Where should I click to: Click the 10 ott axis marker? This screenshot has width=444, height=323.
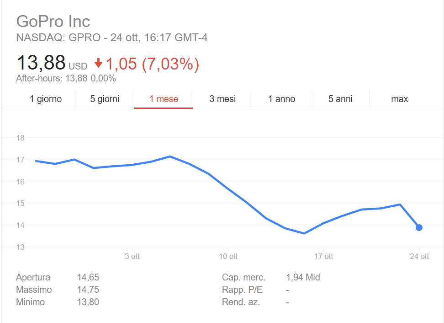(x=228, y=256)
